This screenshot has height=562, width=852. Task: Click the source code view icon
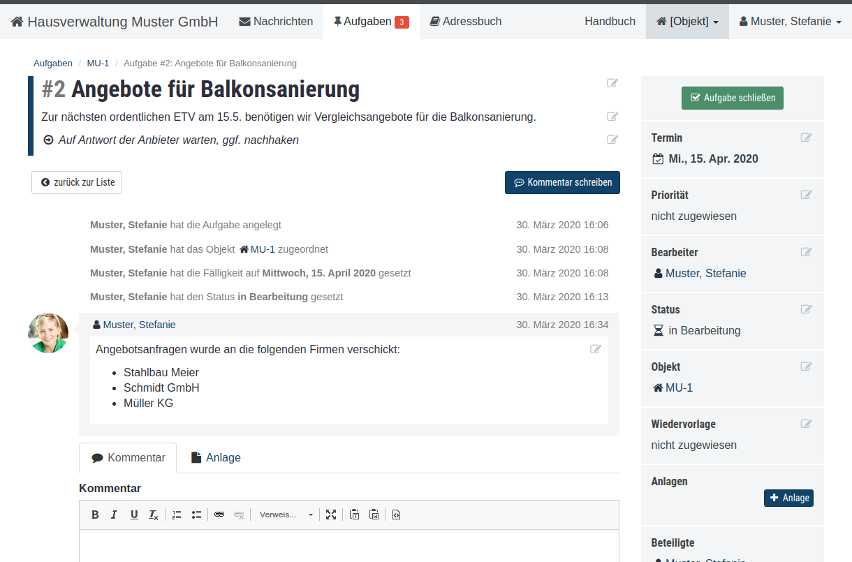397,515
